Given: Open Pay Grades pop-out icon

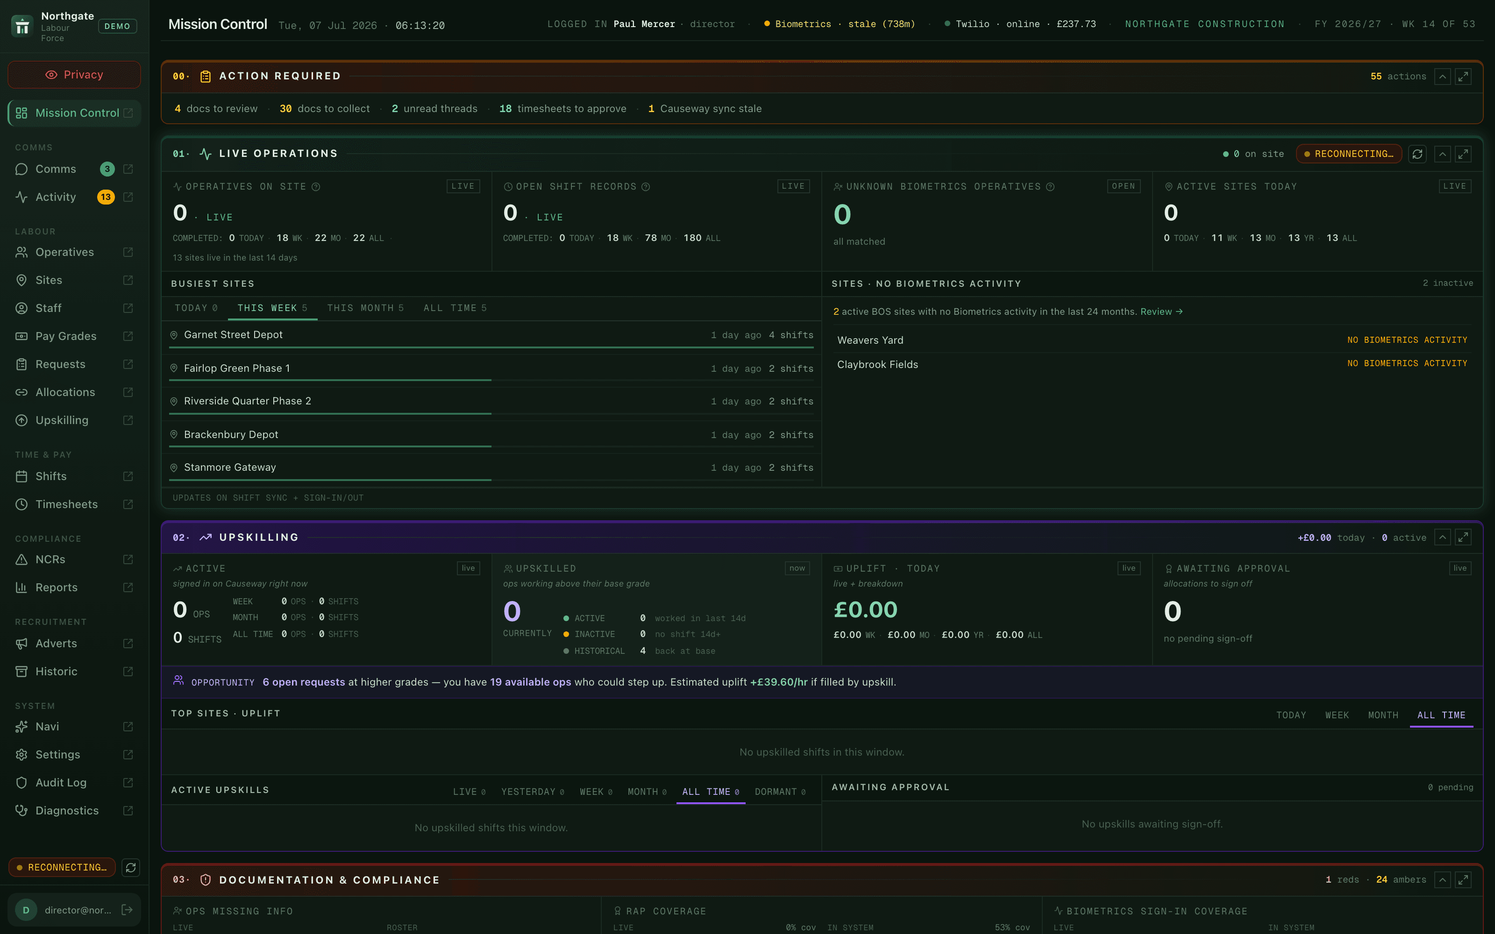Looking at the screenshot, I should pos(128,336).
